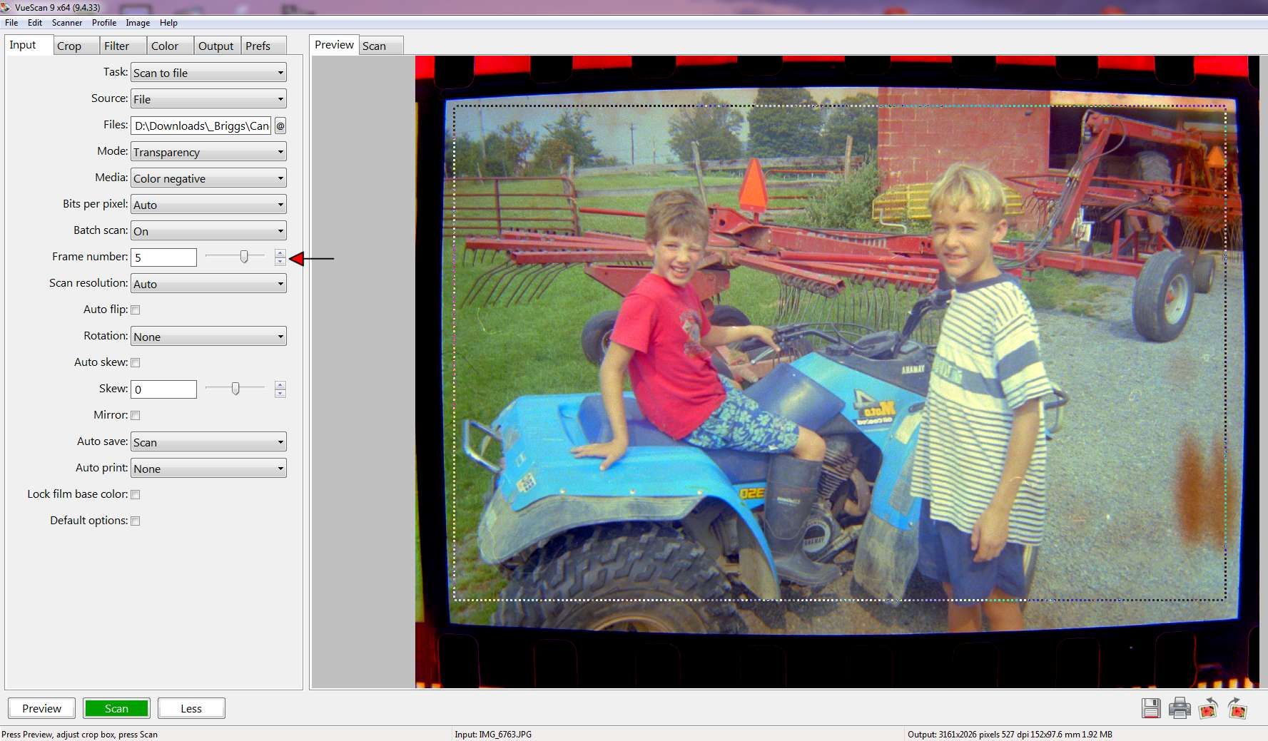
Task: Toggle the Mirror checkbox
Action: [135, 414]
